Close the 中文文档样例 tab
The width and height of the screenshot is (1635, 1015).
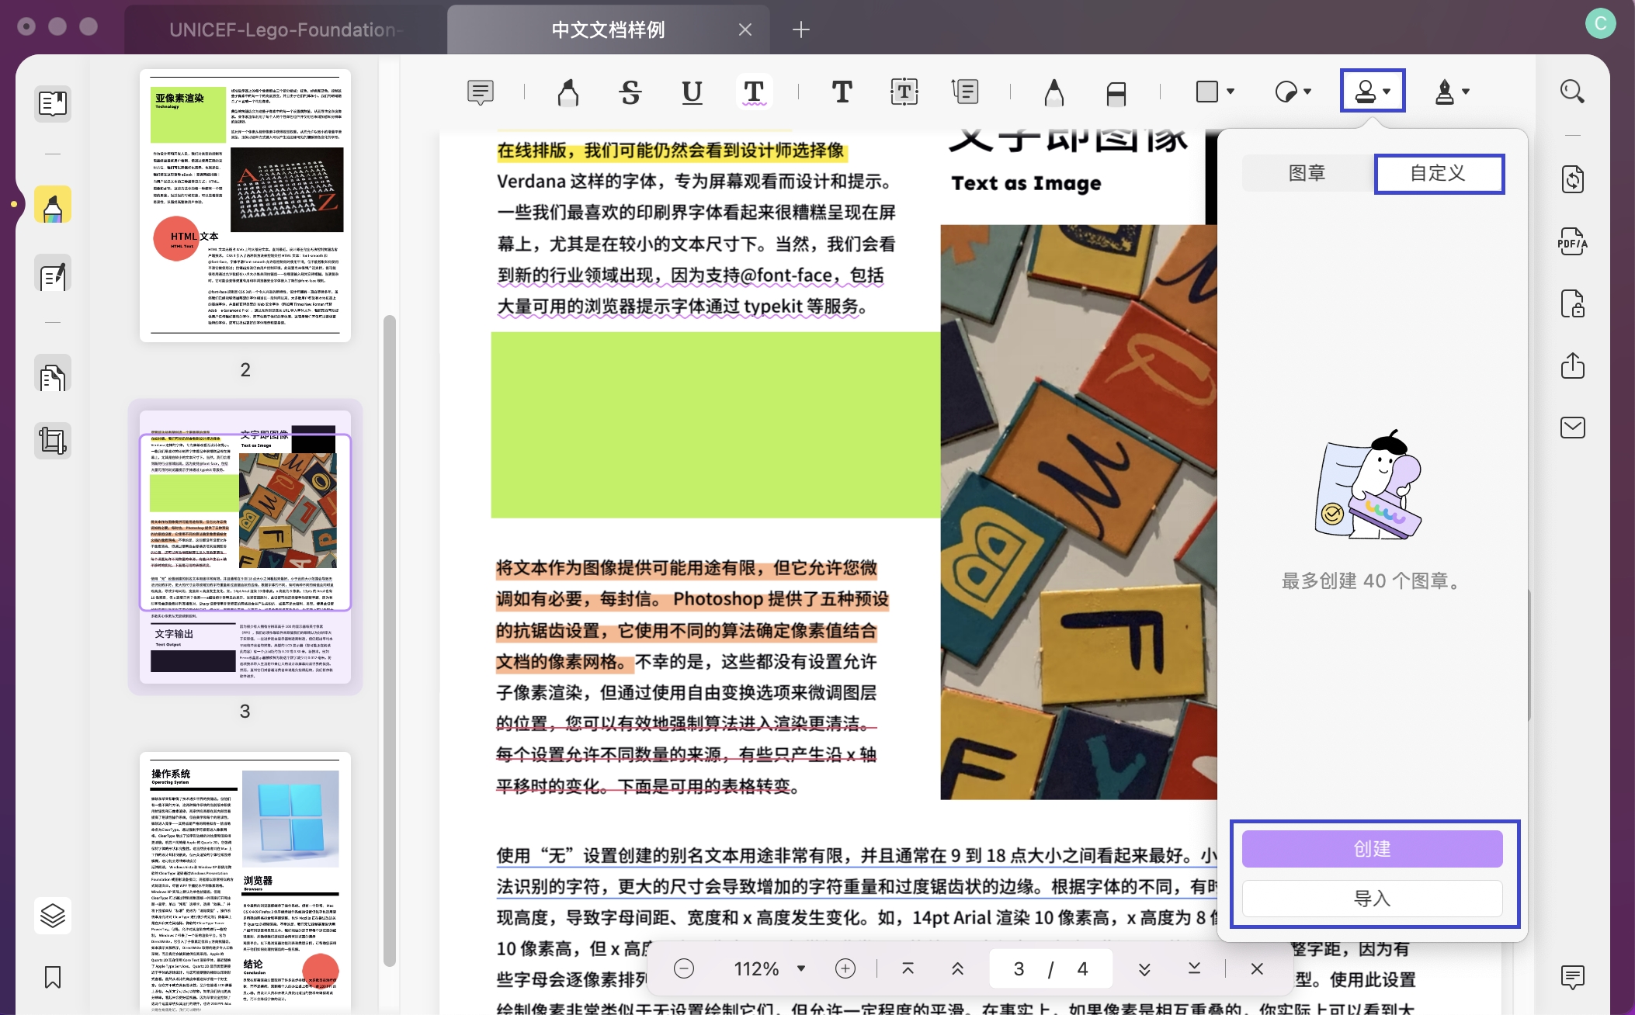pyautogui.click(x=745, y=29)
